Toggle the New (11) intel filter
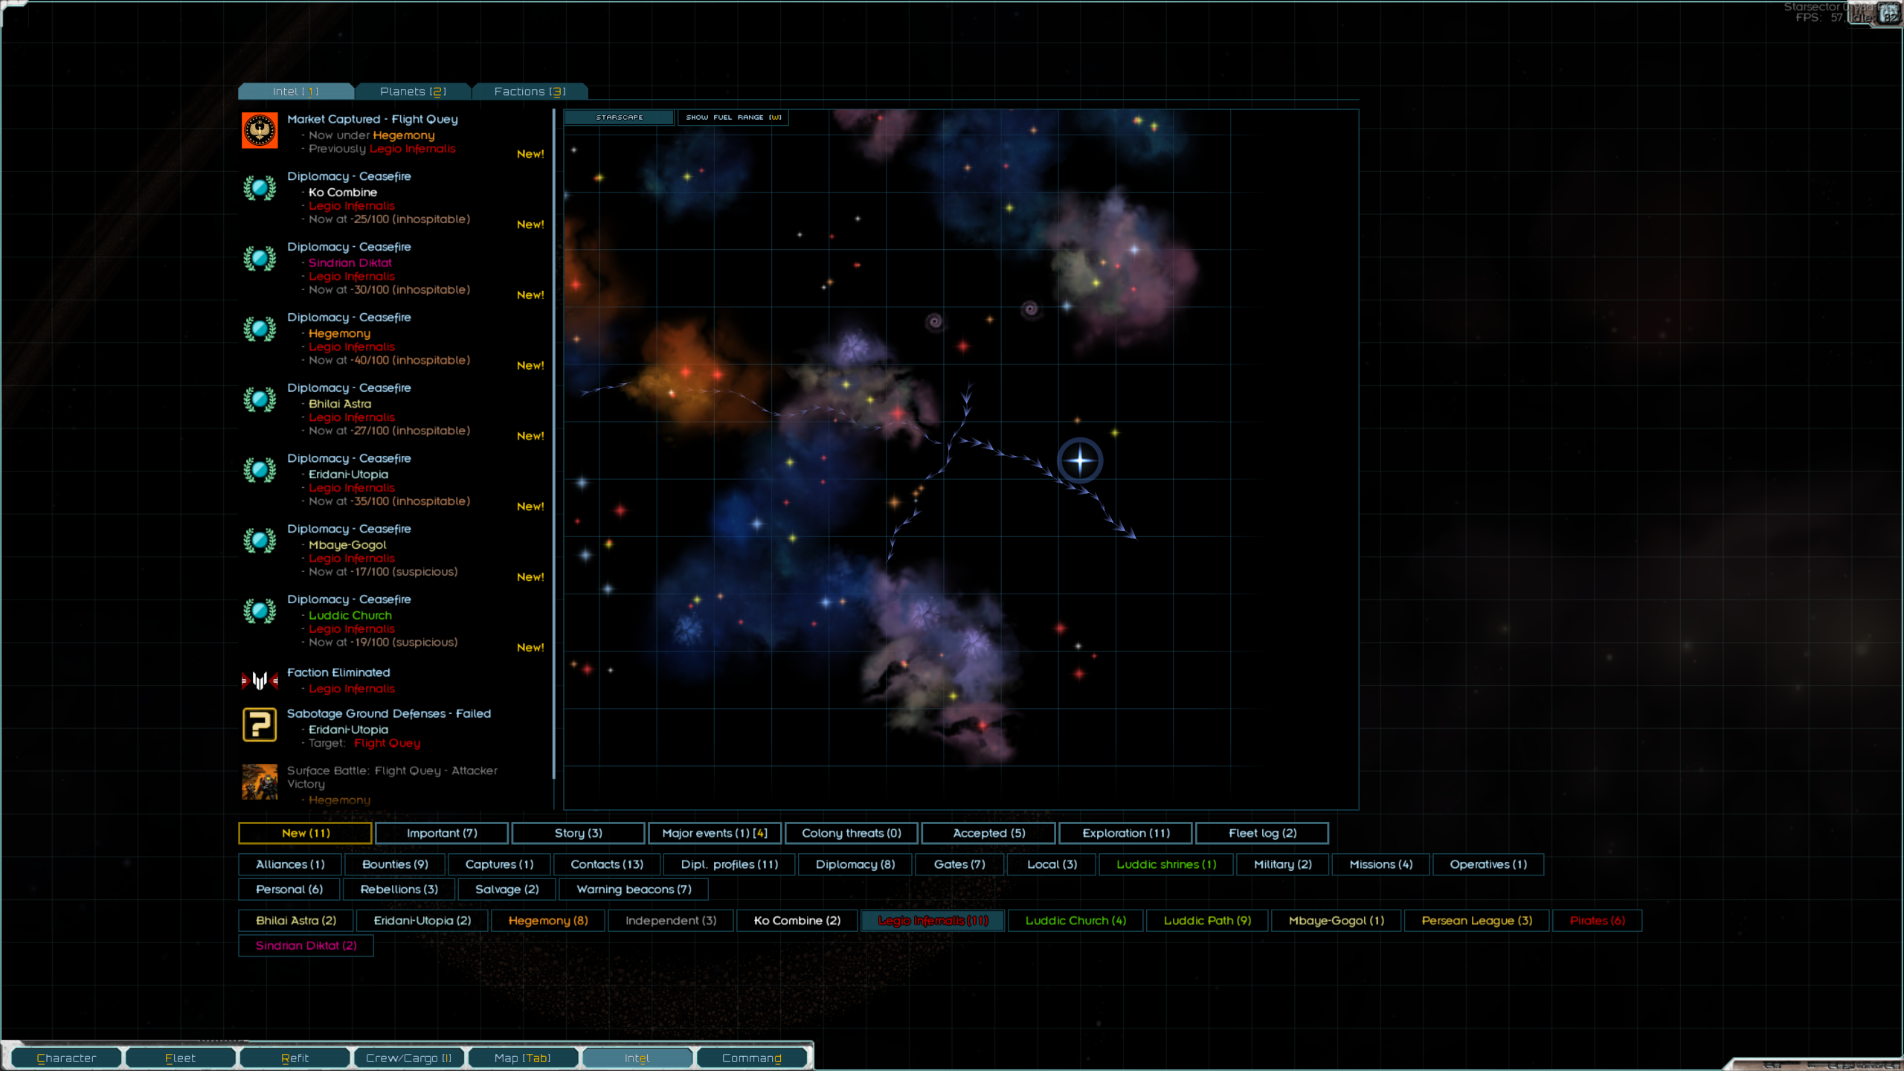Image resolution: width=1904 pixels, height=1071 pixels. point(305,833)
